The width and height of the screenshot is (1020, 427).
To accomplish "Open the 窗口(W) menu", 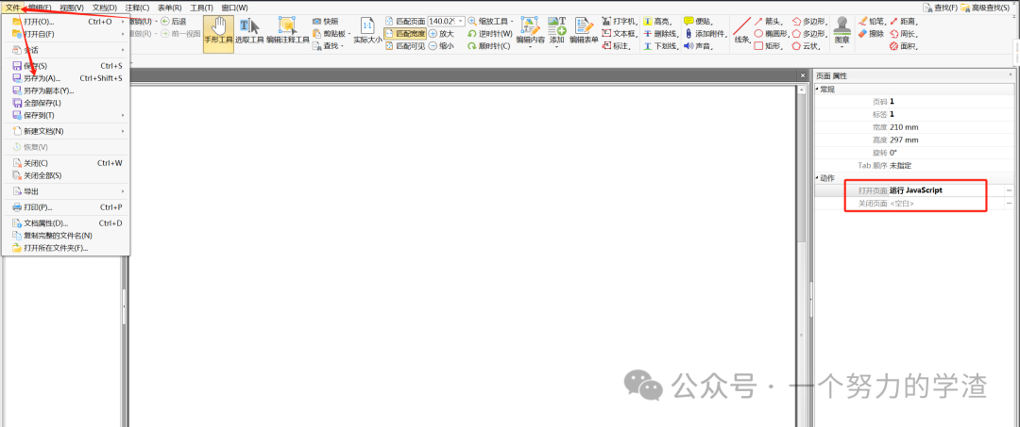I will coord(234,8).
